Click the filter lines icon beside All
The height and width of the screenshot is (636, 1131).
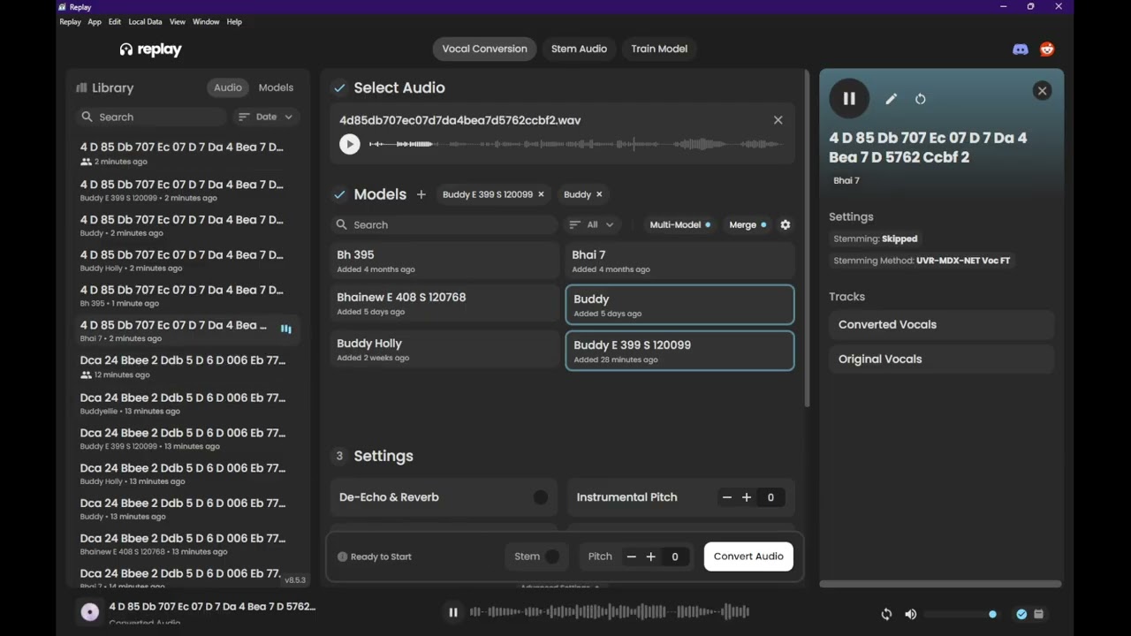(575, 225)
